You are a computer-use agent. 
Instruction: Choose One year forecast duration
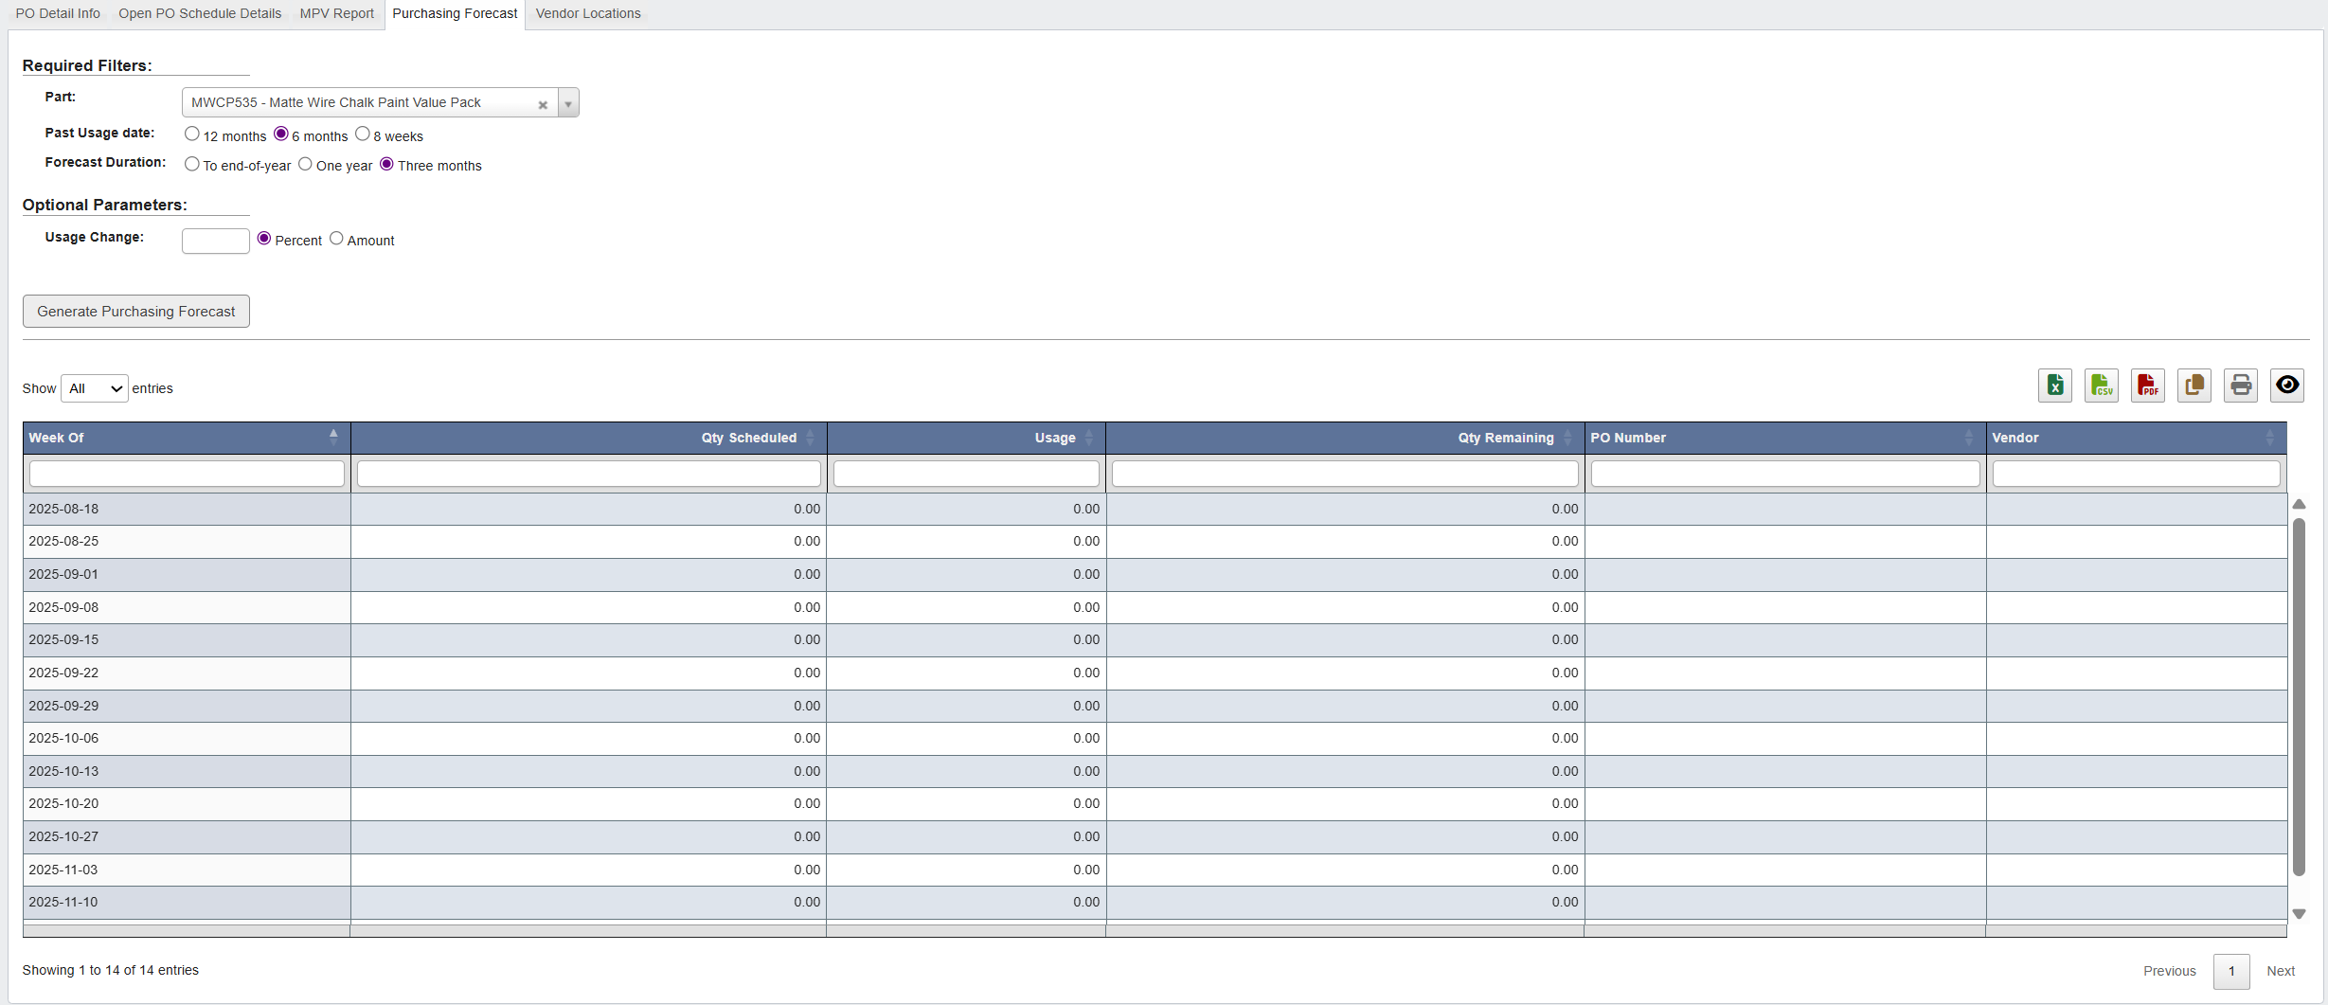pos(305,163)
